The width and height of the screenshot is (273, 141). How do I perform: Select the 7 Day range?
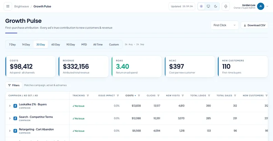(12, 45)
